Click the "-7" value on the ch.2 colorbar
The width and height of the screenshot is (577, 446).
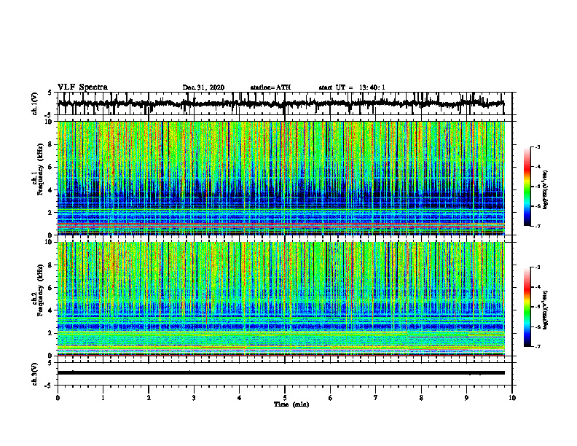point(538,346)
